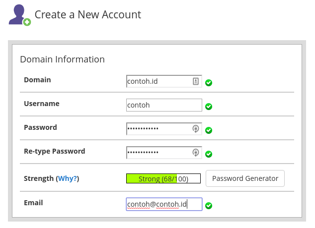Image resolution: width=315 pixels, height=228 pixels.
Task: Click the contact card icon in Domain field
Action: tap(196, 81)
